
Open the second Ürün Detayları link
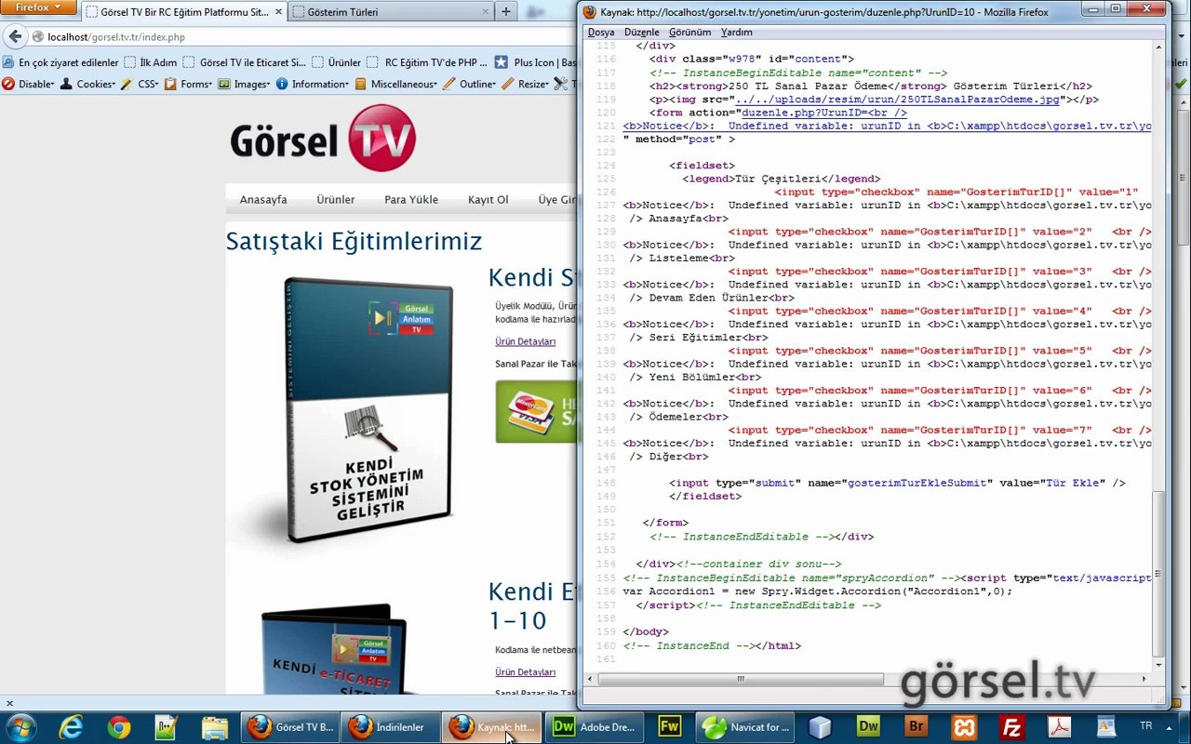coord(525,671)
